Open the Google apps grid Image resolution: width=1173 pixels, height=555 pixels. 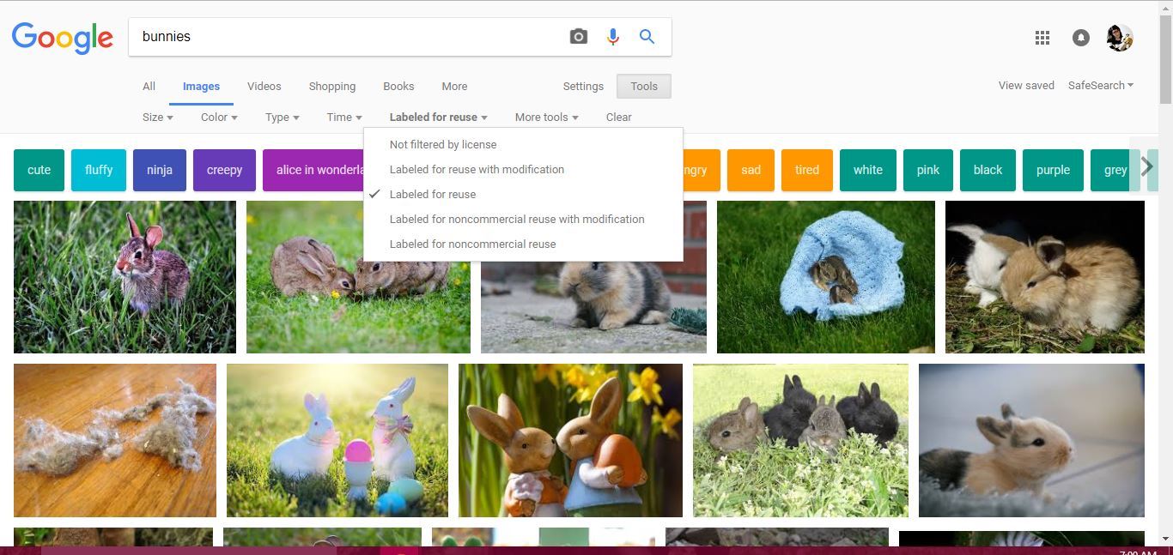pyautogui.click(x=1042, y=38)
